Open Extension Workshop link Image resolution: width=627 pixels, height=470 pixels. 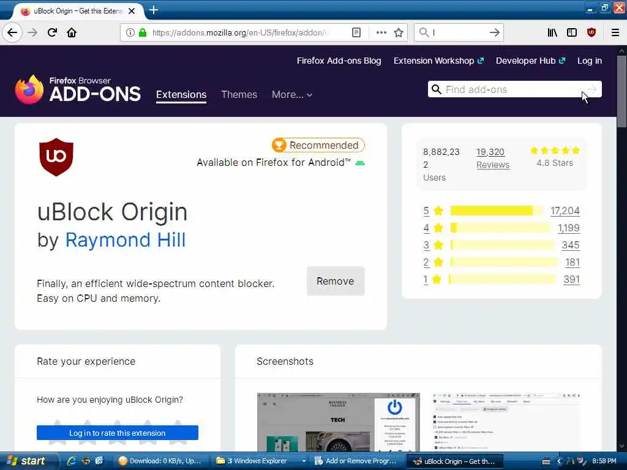[438, 61]
